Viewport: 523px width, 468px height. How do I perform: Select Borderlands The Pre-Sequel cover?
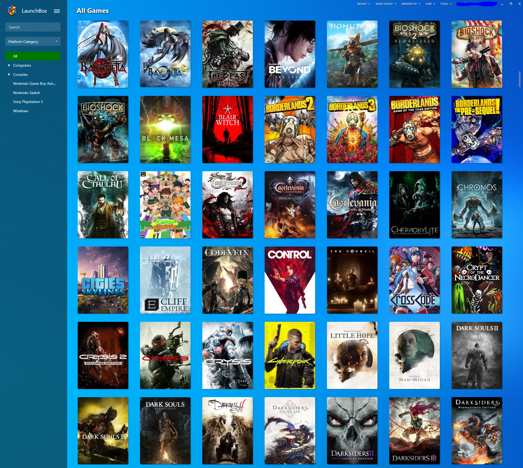(477, 130)
